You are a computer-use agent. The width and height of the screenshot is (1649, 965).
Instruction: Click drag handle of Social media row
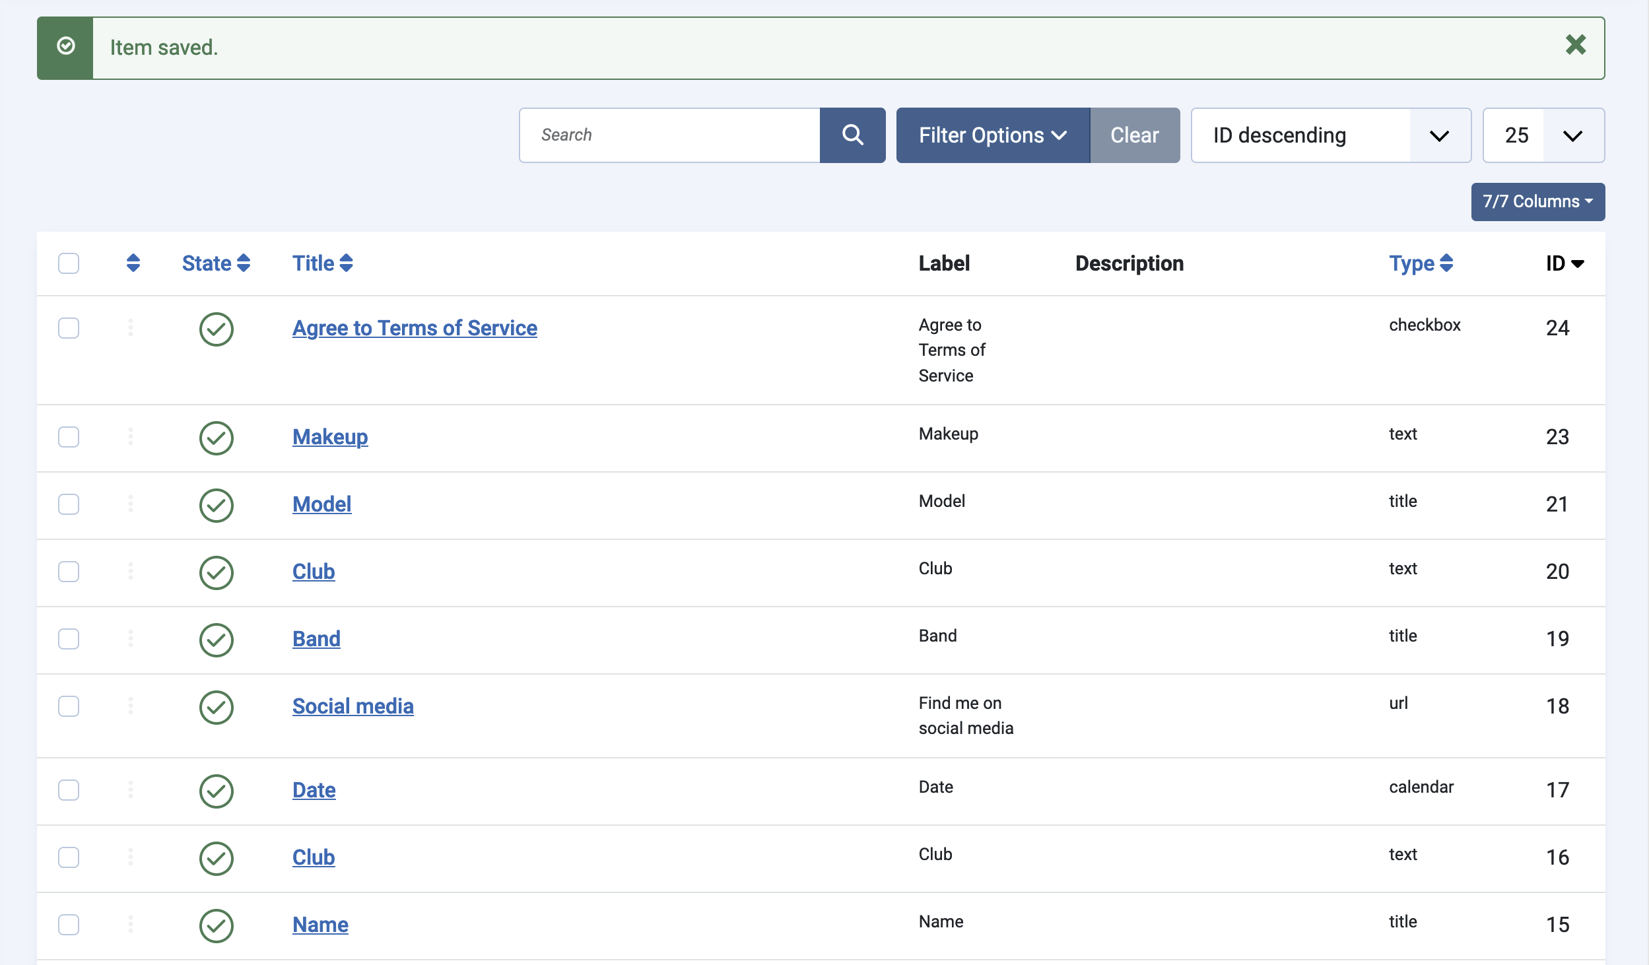(131, 706)
